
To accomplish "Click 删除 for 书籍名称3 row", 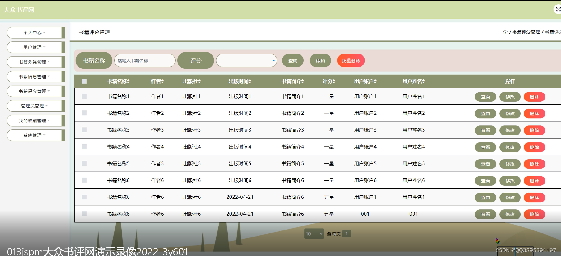I will [x=534, y=130].
